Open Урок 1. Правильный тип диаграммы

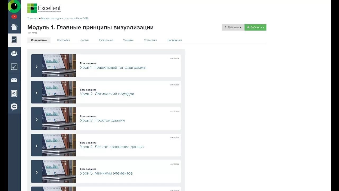coord(113,68)
